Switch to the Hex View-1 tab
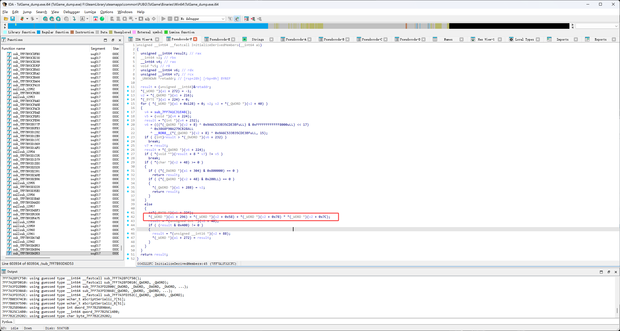620x331 pixels. (486, 39)
